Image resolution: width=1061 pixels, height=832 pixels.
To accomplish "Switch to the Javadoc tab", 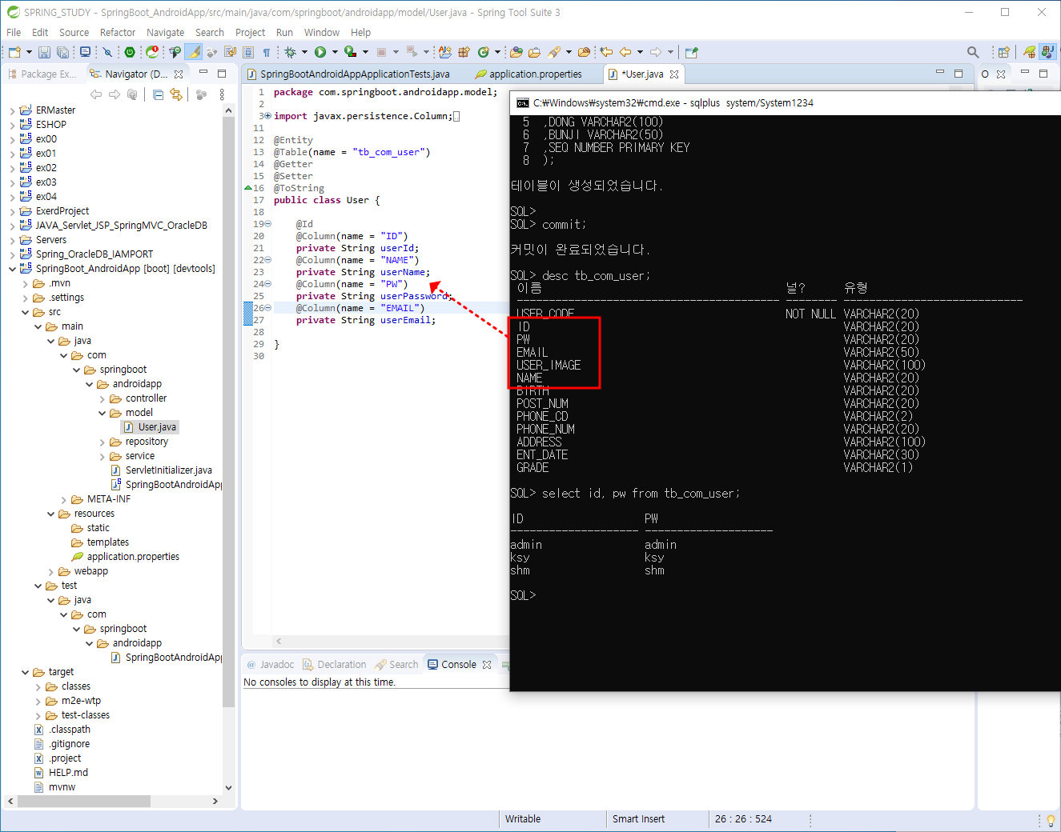I will click(x=270, y=665).
